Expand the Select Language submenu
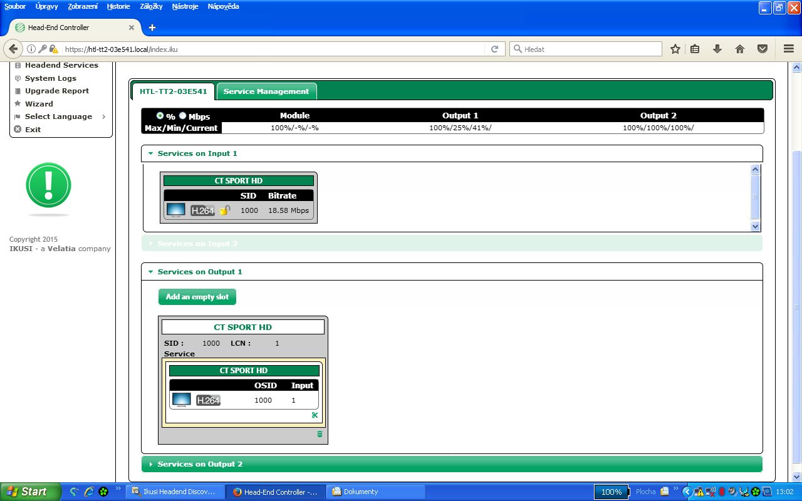The height and width of the screenshot is (501, 802). [x=58, y=116]
